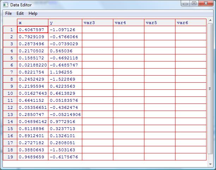The height and width of the screenshot is (170, 216).
Task: Click cell with value 0.6641152
Action: pyautogui.click(x=33, y=100)
